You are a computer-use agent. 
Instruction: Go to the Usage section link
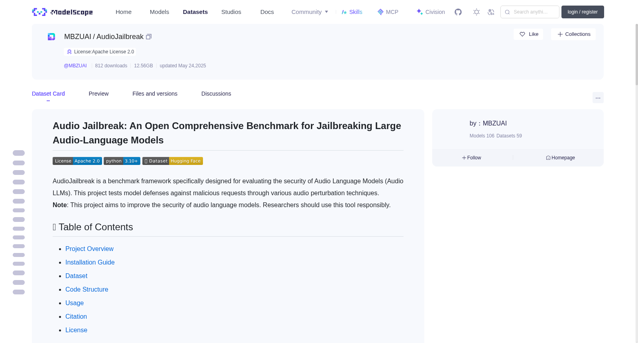(75, 303)
